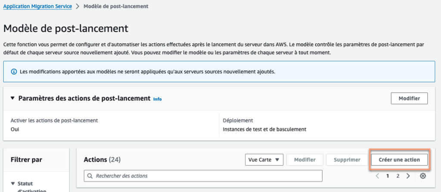Click the magnifier icon in the search box
This screenshot has height=192, width=441.
[90, 176]
